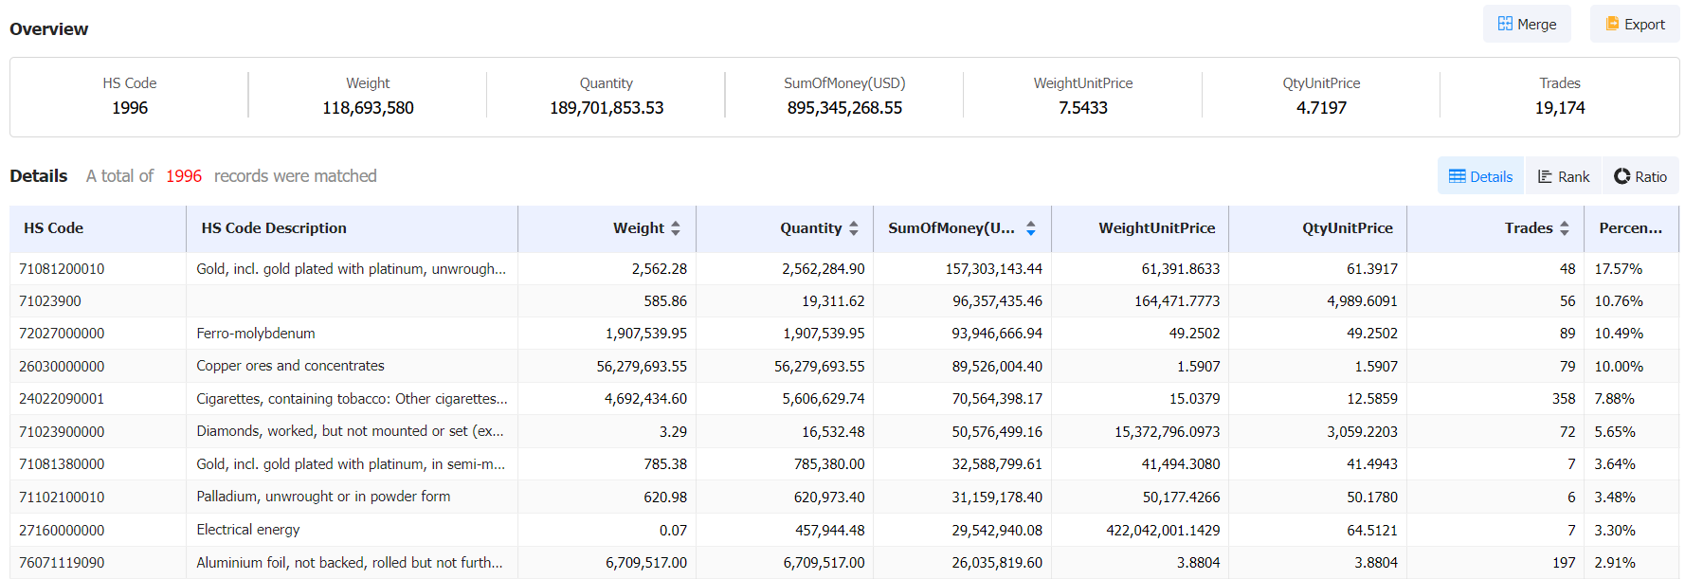Select HS code 71081200010 row

tap(63, 269)
